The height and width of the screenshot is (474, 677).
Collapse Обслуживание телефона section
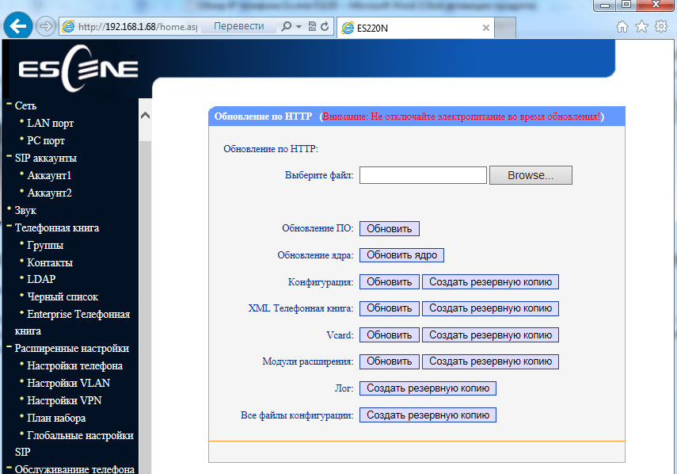9,468
